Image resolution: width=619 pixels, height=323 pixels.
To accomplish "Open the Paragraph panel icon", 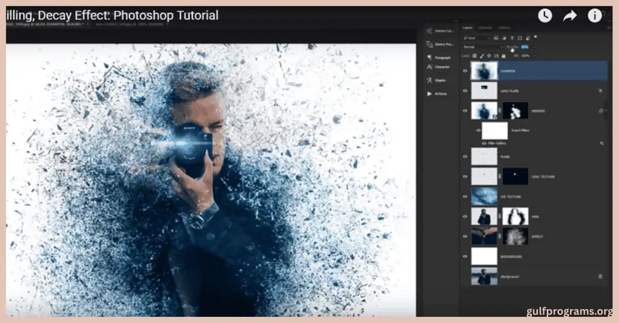I will click(x=430, y=58).
